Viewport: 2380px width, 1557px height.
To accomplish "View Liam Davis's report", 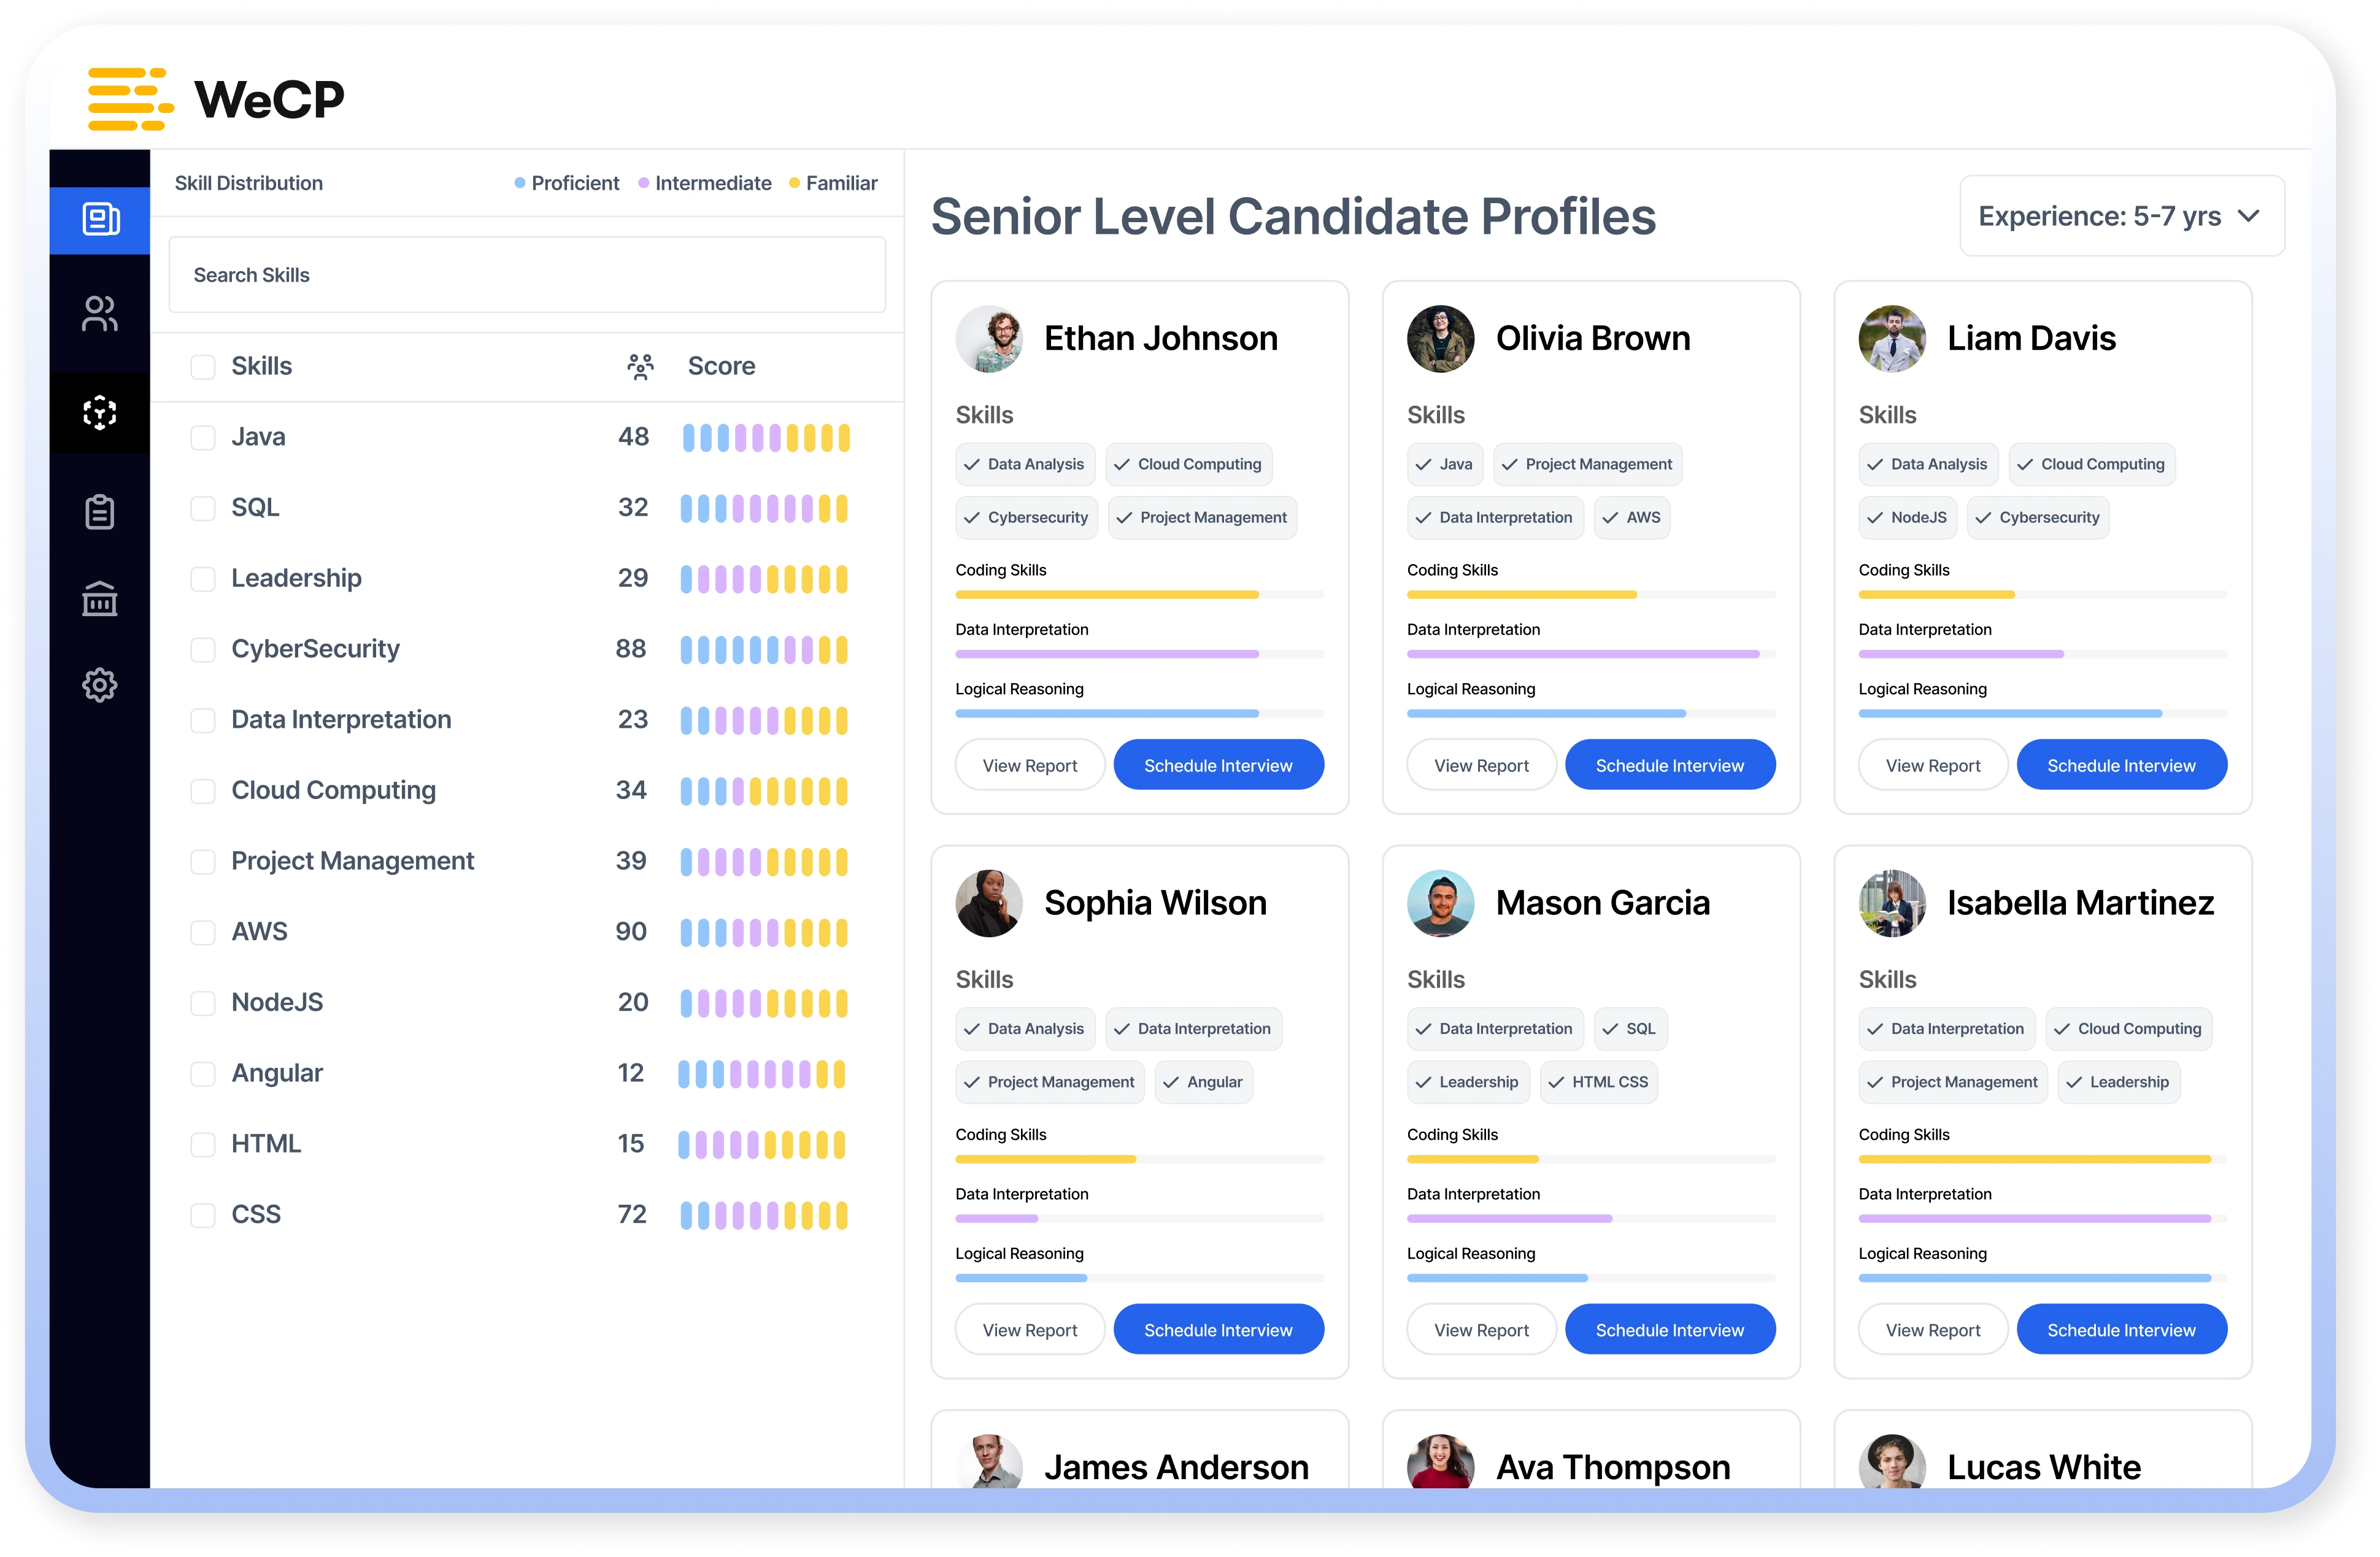I will click(1932, 765).
